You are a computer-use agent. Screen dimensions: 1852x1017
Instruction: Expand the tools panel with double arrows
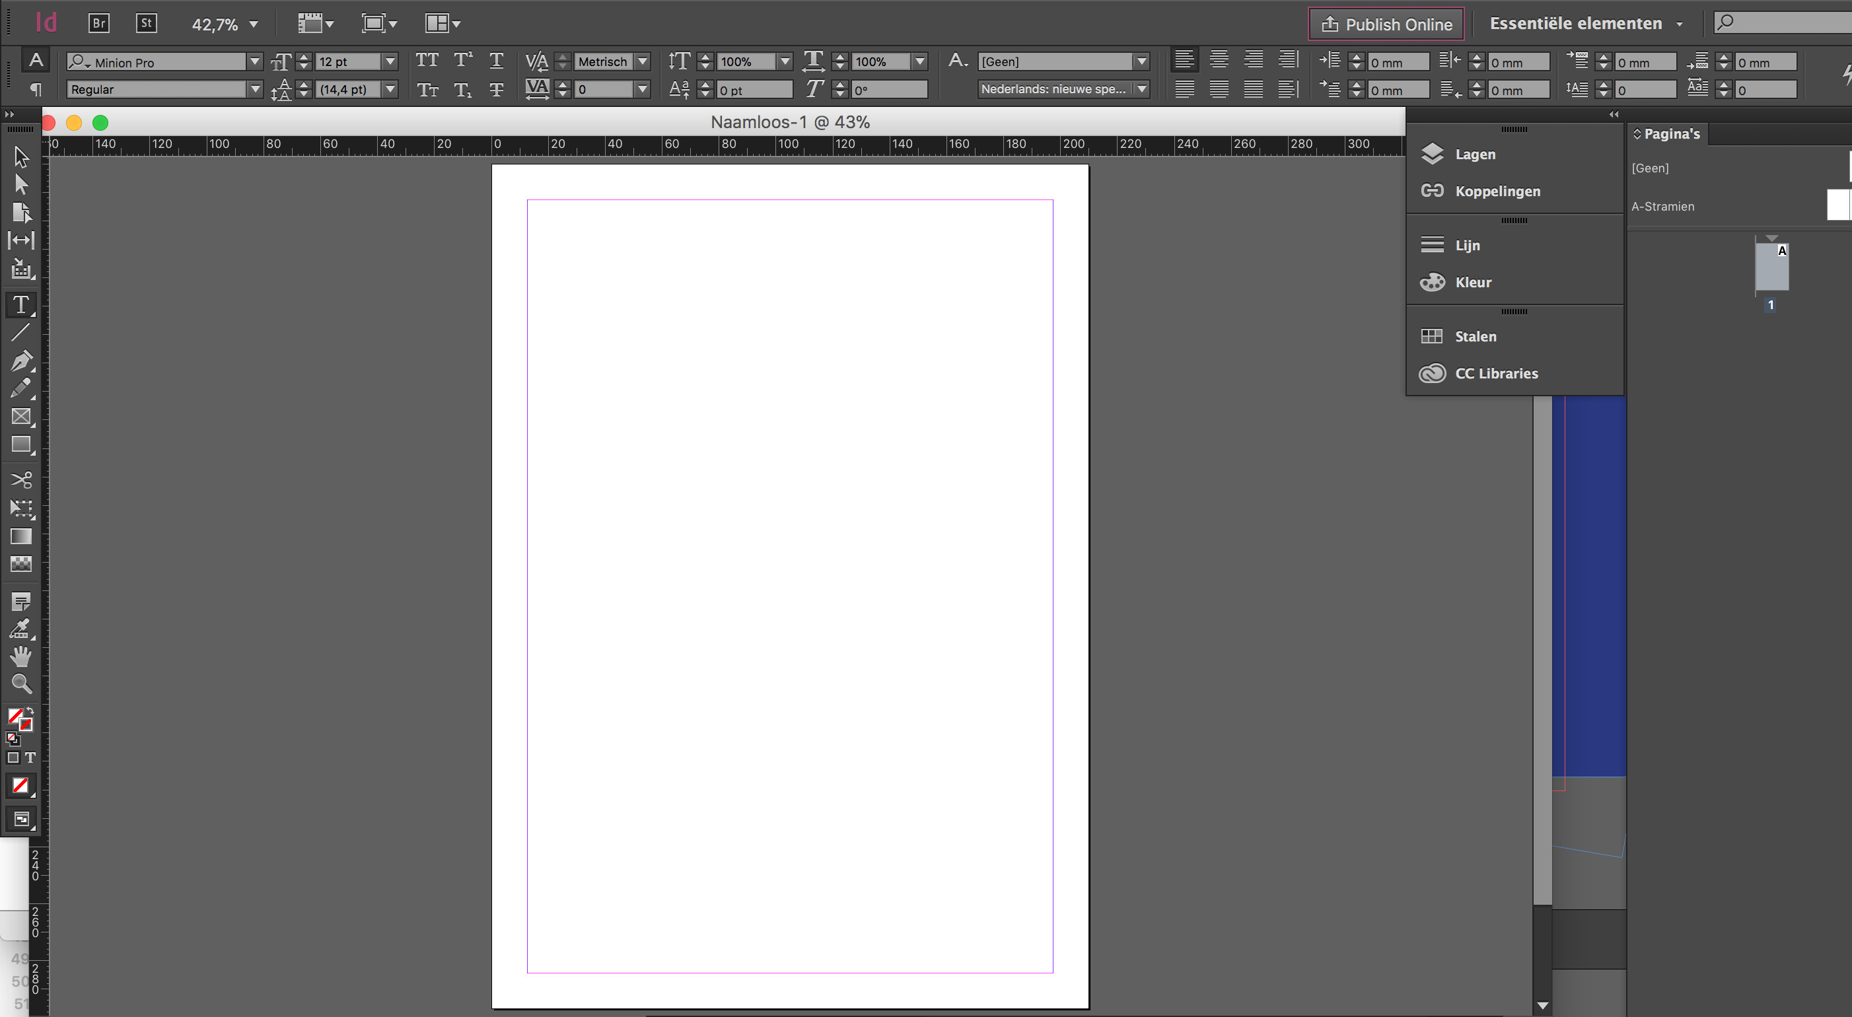pyautogui.click(x=9, y=114)
